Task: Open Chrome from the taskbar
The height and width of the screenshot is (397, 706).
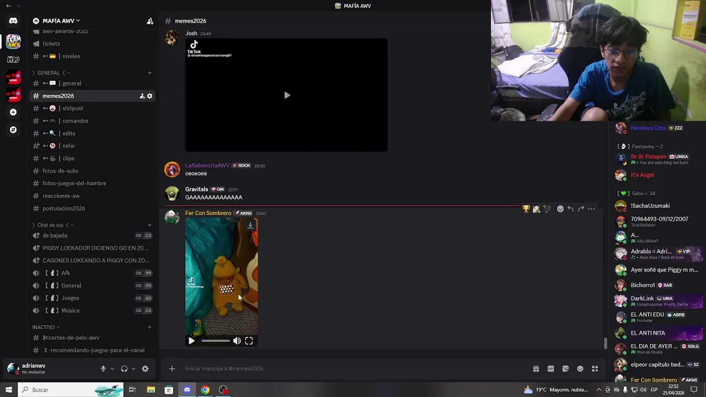Action: pos(205,390)
